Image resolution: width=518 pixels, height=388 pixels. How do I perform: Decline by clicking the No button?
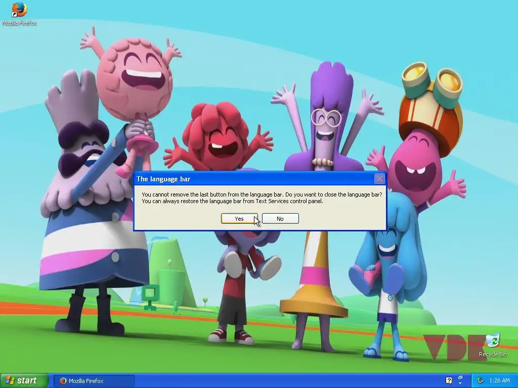(280, 219)
